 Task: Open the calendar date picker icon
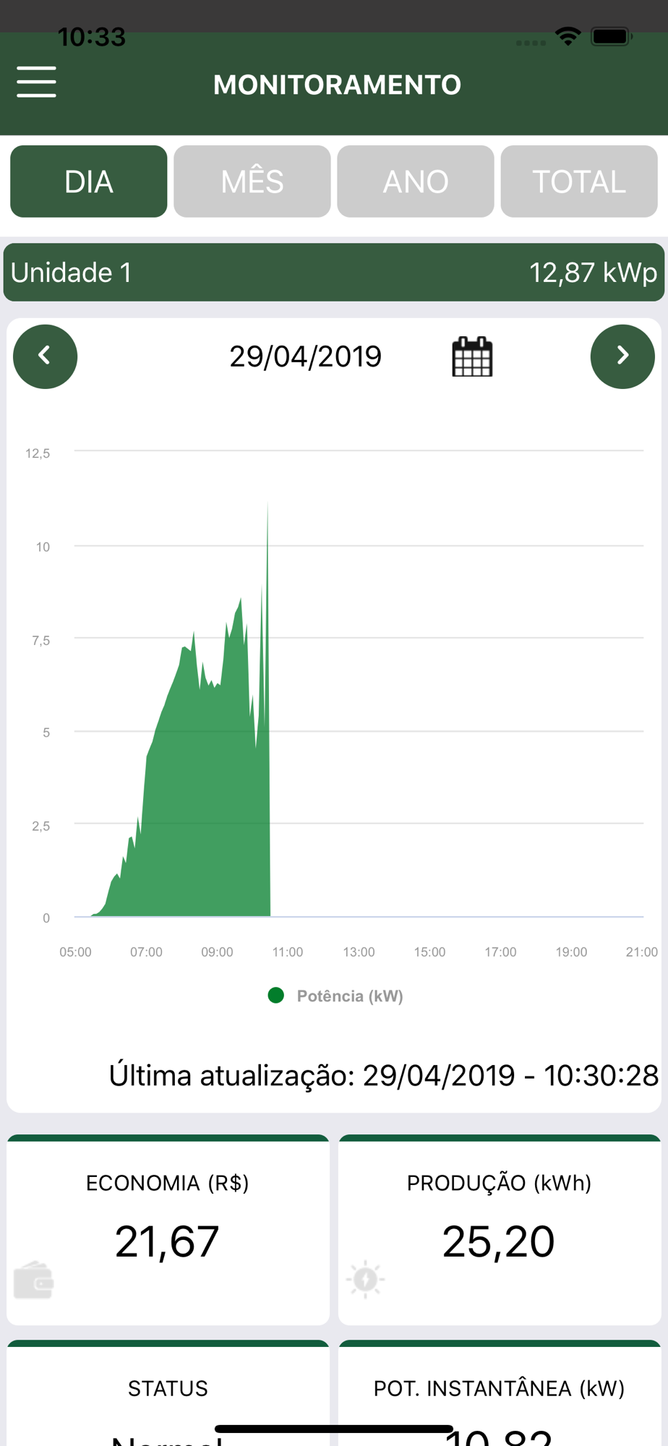472,356
